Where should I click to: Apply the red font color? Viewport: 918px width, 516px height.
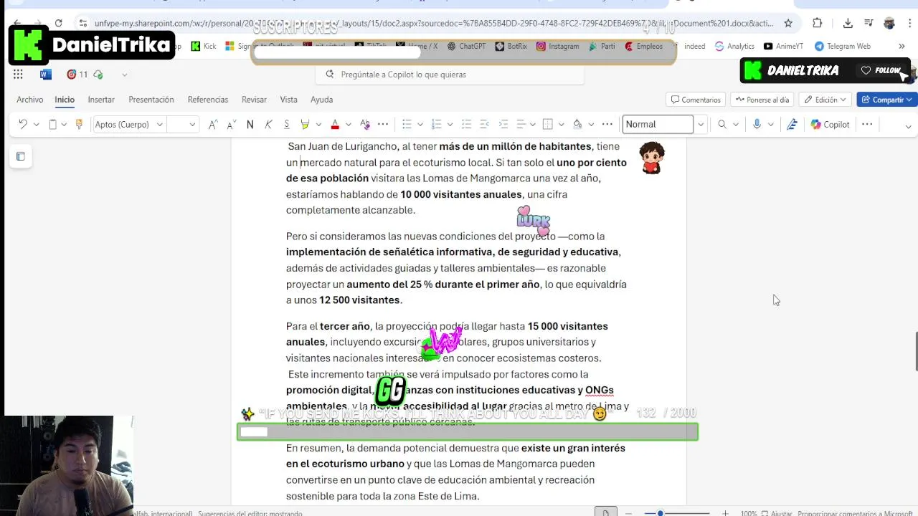tap(335, 125)
